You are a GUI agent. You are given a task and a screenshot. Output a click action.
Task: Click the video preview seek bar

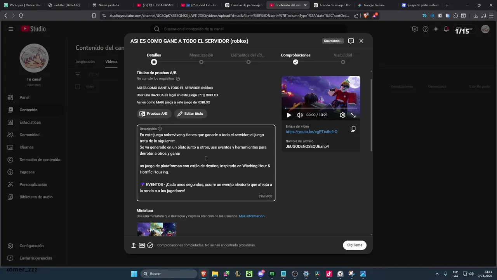pyautogui.click(x=321, y=108)
